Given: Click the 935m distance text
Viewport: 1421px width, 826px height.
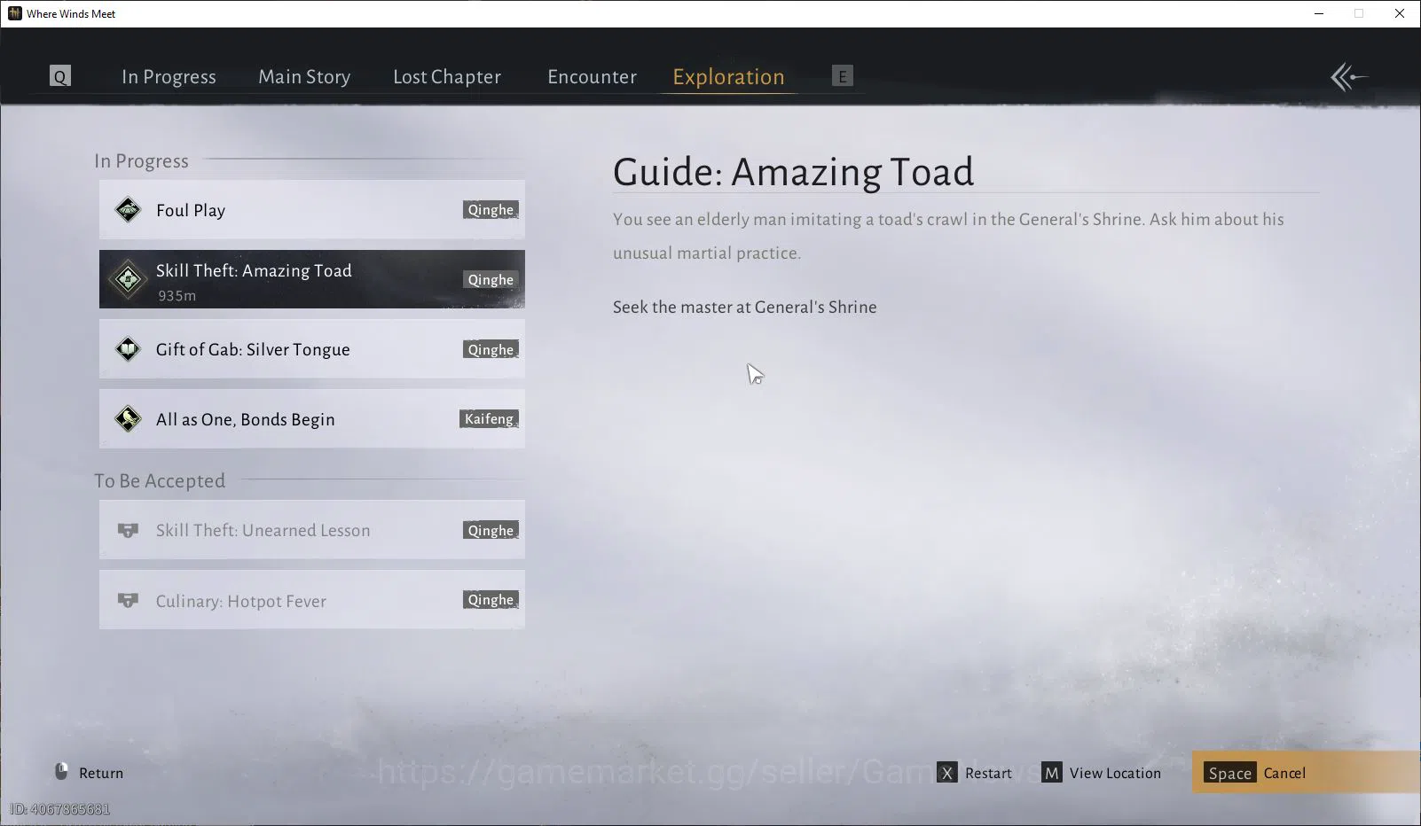Looking at the screenshot, I should click(177, 296).
